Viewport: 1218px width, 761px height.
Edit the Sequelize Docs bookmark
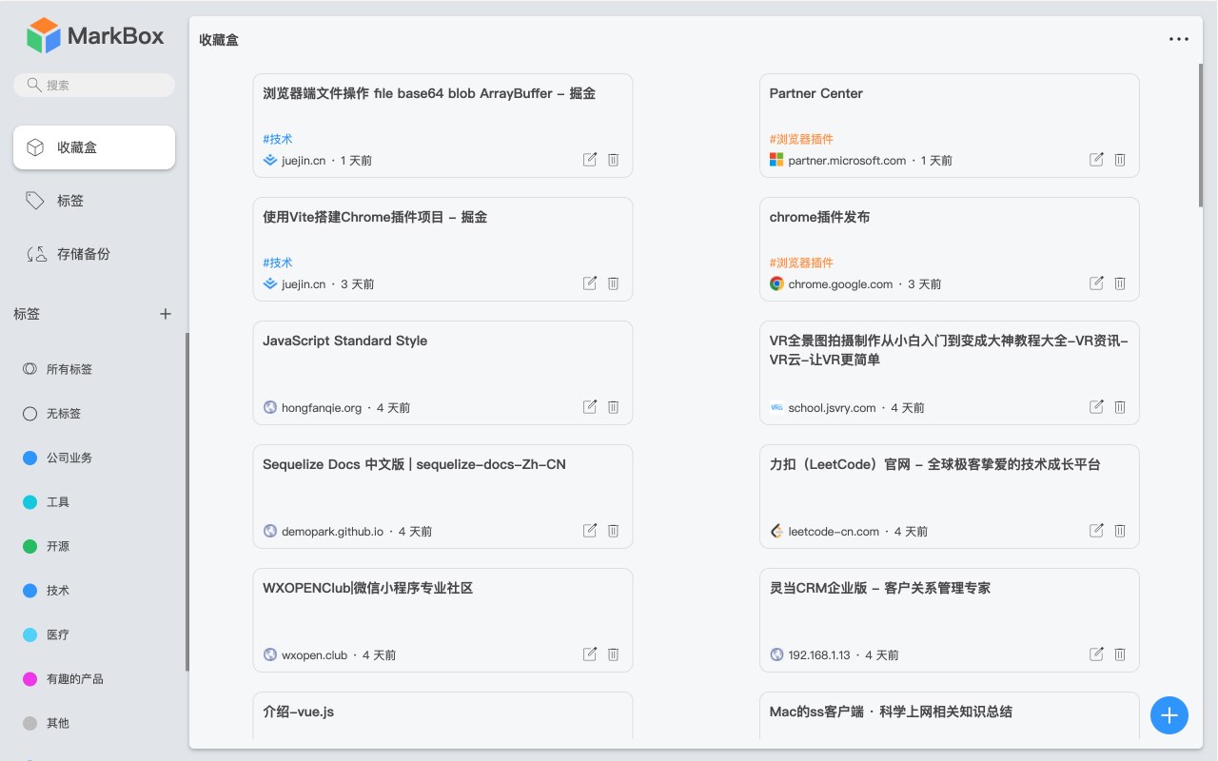pyautogui.click(x=590, y=531)
